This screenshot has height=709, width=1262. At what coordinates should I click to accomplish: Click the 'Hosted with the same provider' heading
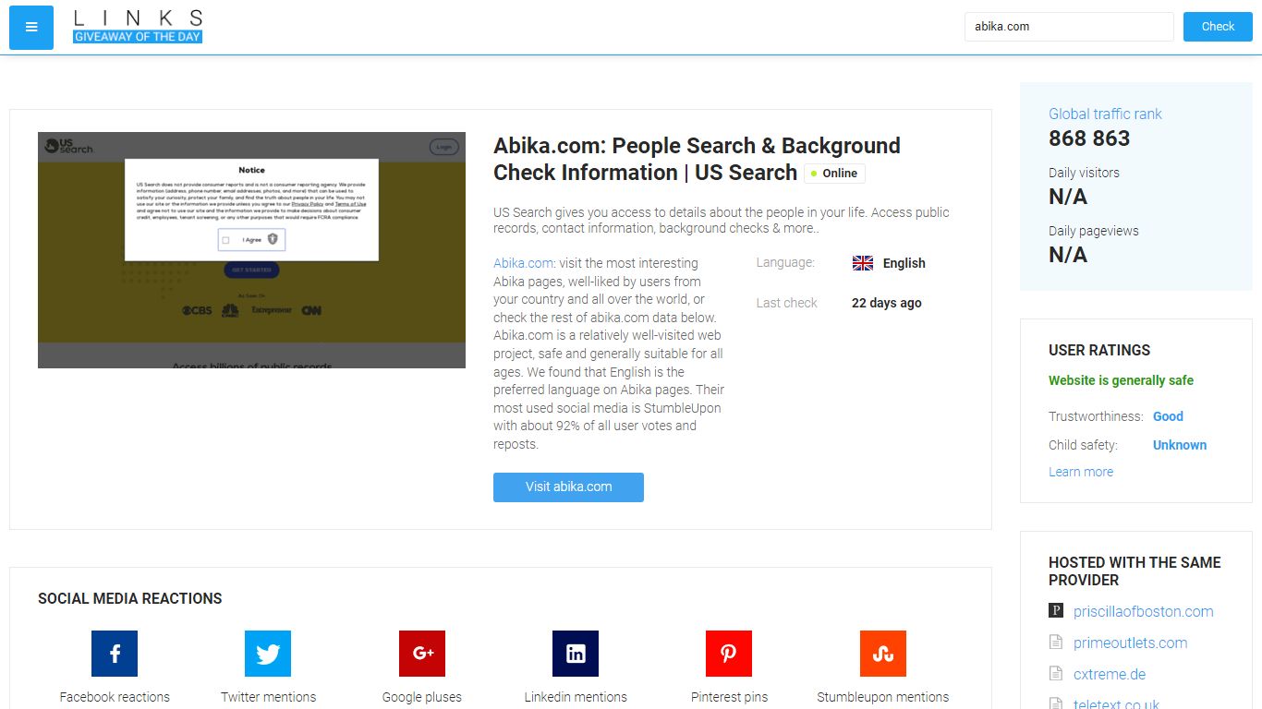point(1135,571)
